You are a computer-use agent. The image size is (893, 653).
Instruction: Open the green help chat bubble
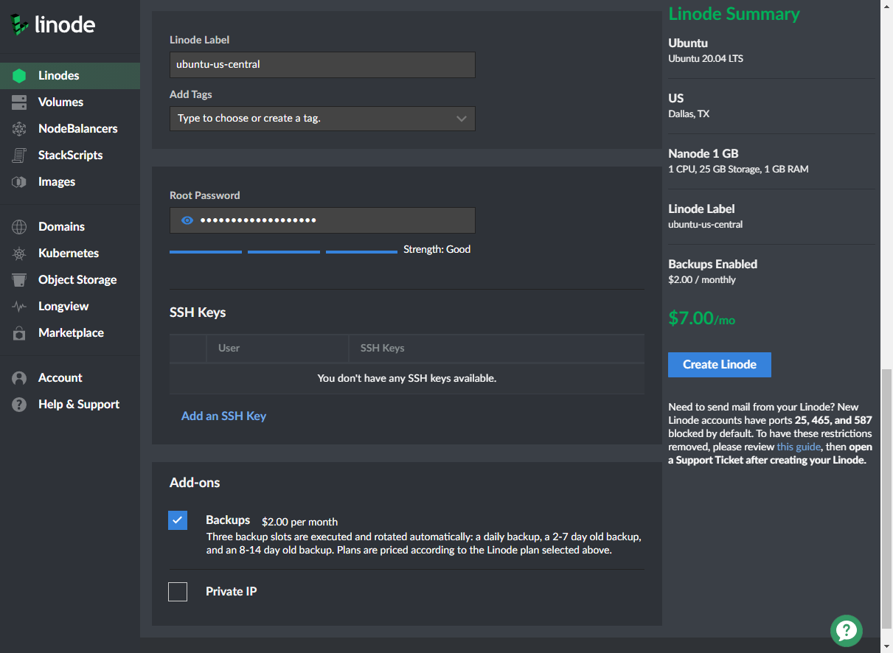point(846,631)
